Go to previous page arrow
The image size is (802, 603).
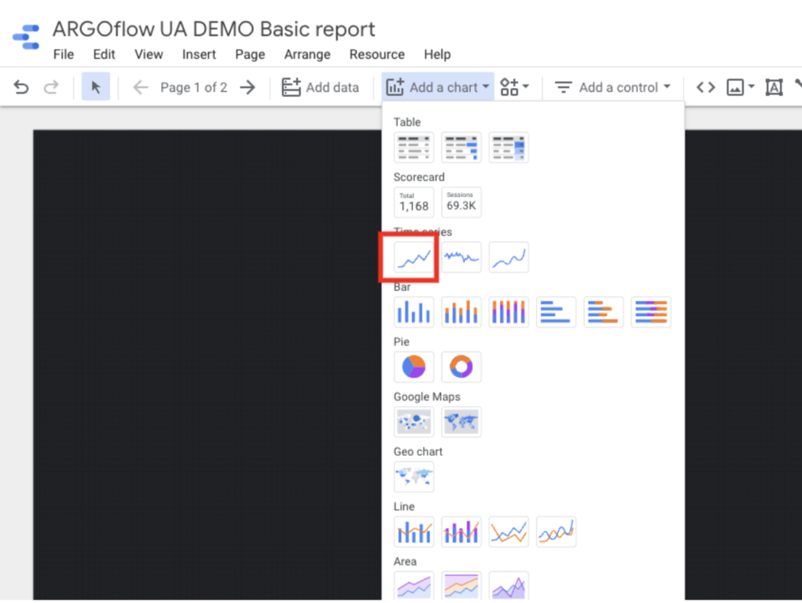click(x=140, y=87)
